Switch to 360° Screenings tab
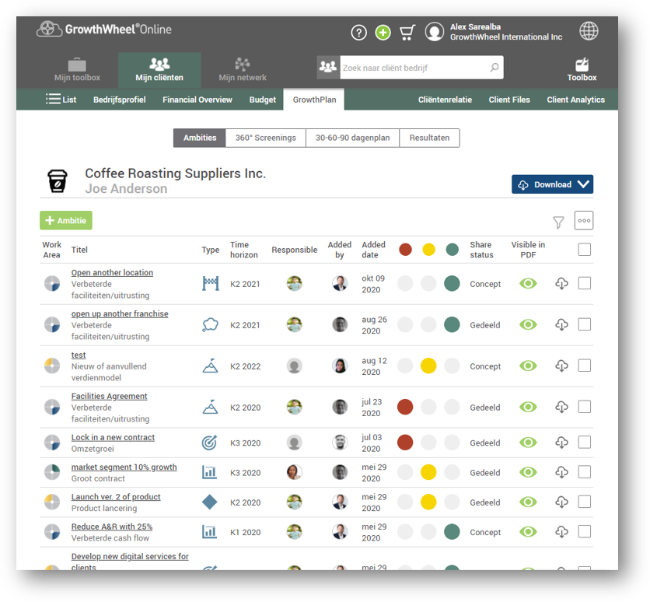 point(265,138)
